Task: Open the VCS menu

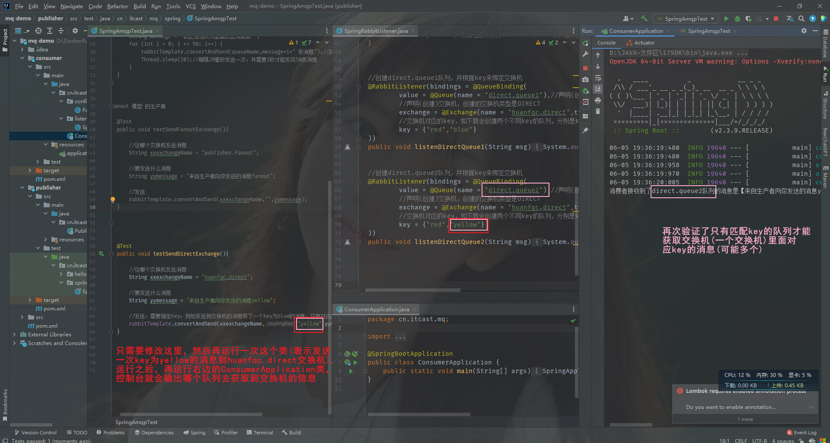Action: (191, 6)
